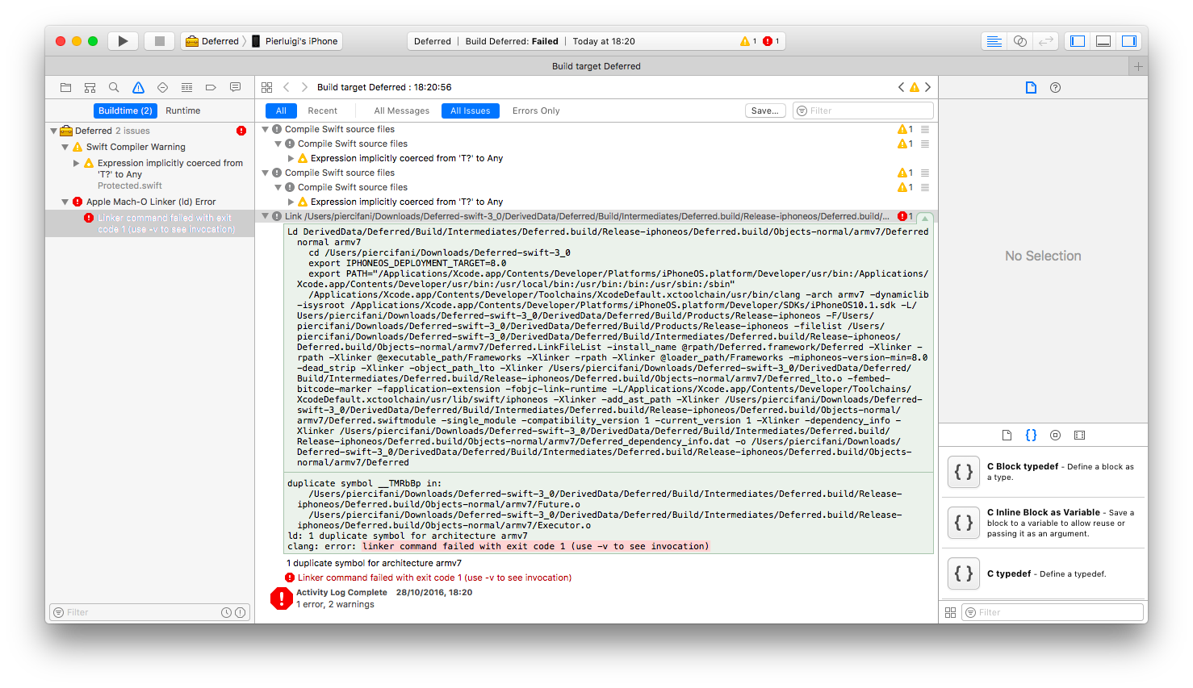Collapse the Link Deferred build step
The height and width of the screenshot is (688, 1193).
coord(265,216)
